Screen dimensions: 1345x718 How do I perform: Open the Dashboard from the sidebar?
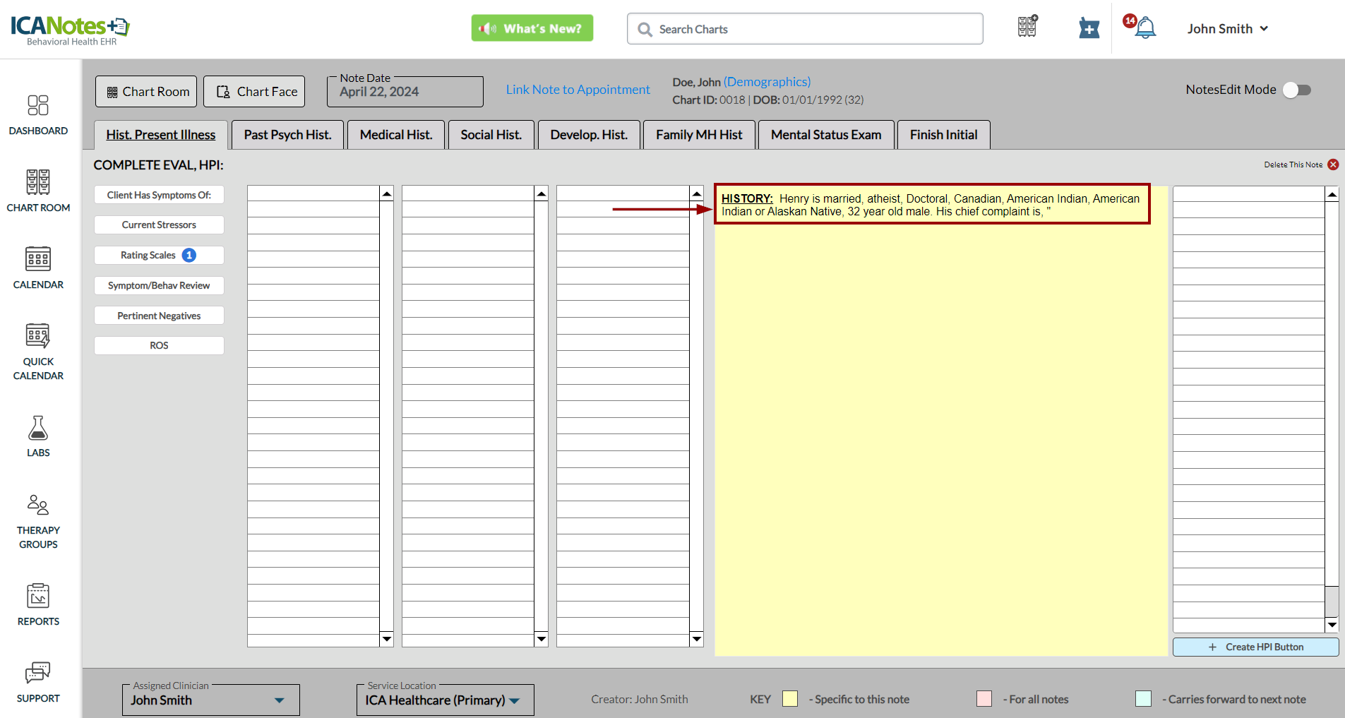coord(38,114)
